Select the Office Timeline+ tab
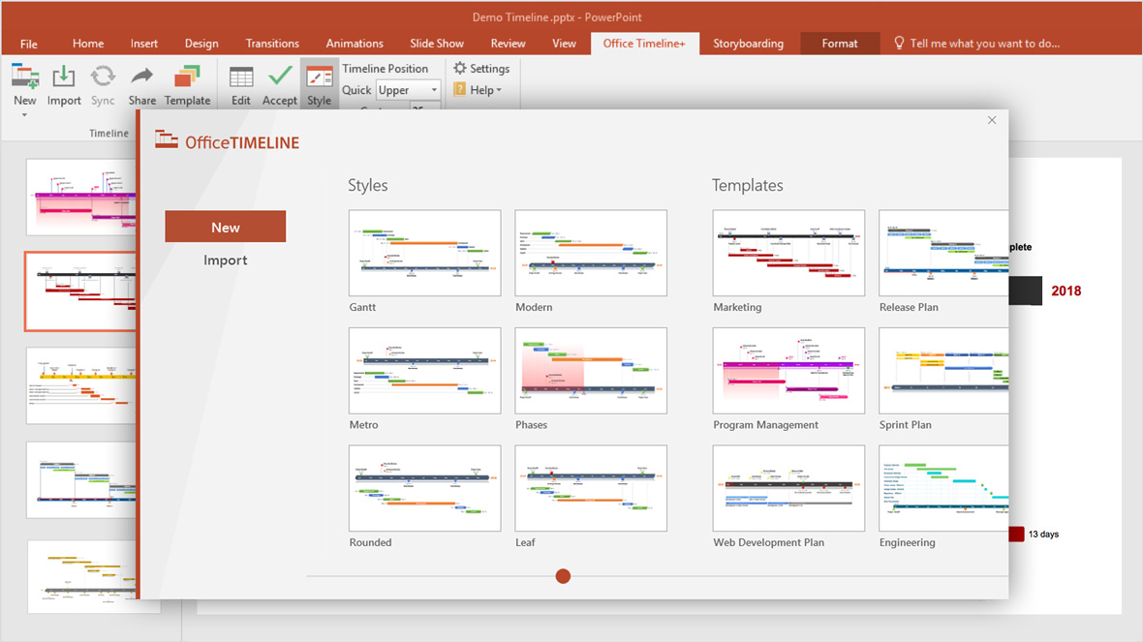This screenshot has width=1143, height=642. point(644,44)
